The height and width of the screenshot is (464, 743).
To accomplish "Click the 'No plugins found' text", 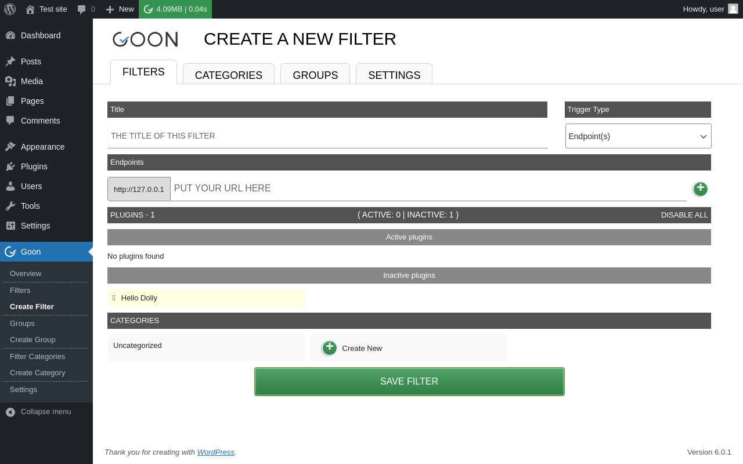I will point(136,256).
